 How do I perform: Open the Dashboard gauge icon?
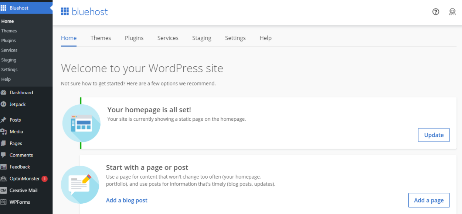click(x=3, y=92)
